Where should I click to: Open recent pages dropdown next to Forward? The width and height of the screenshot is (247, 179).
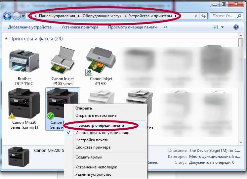(23, 16)
